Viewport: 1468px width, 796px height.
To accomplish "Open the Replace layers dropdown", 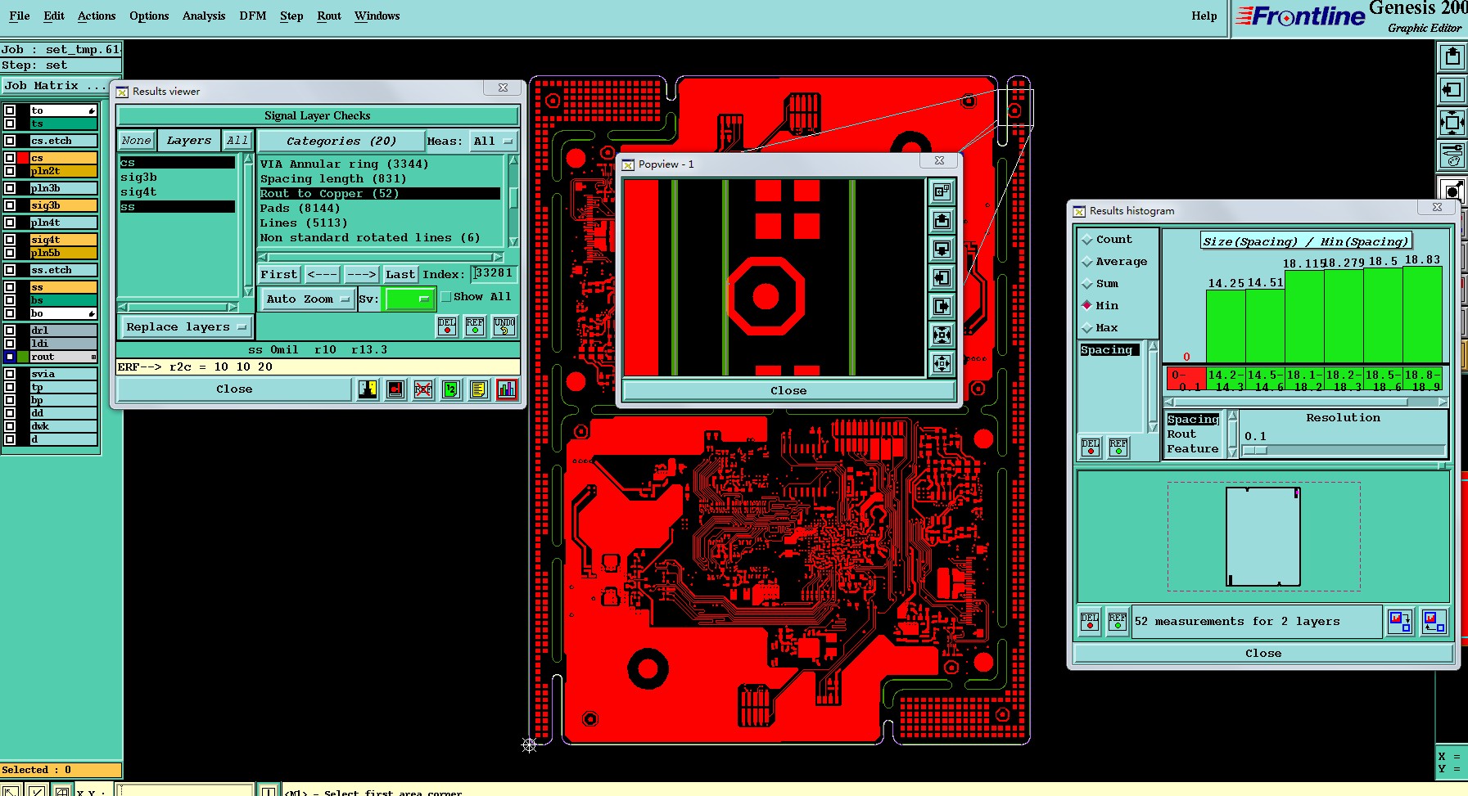I will (186, 327).
